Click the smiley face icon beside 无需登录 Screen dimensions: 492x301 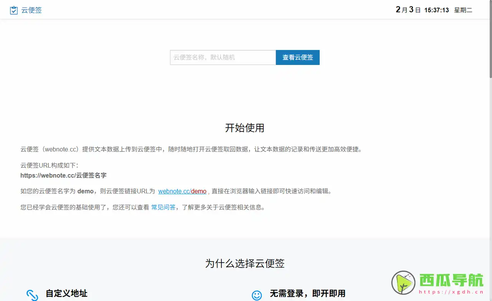[x=257, y=295]
